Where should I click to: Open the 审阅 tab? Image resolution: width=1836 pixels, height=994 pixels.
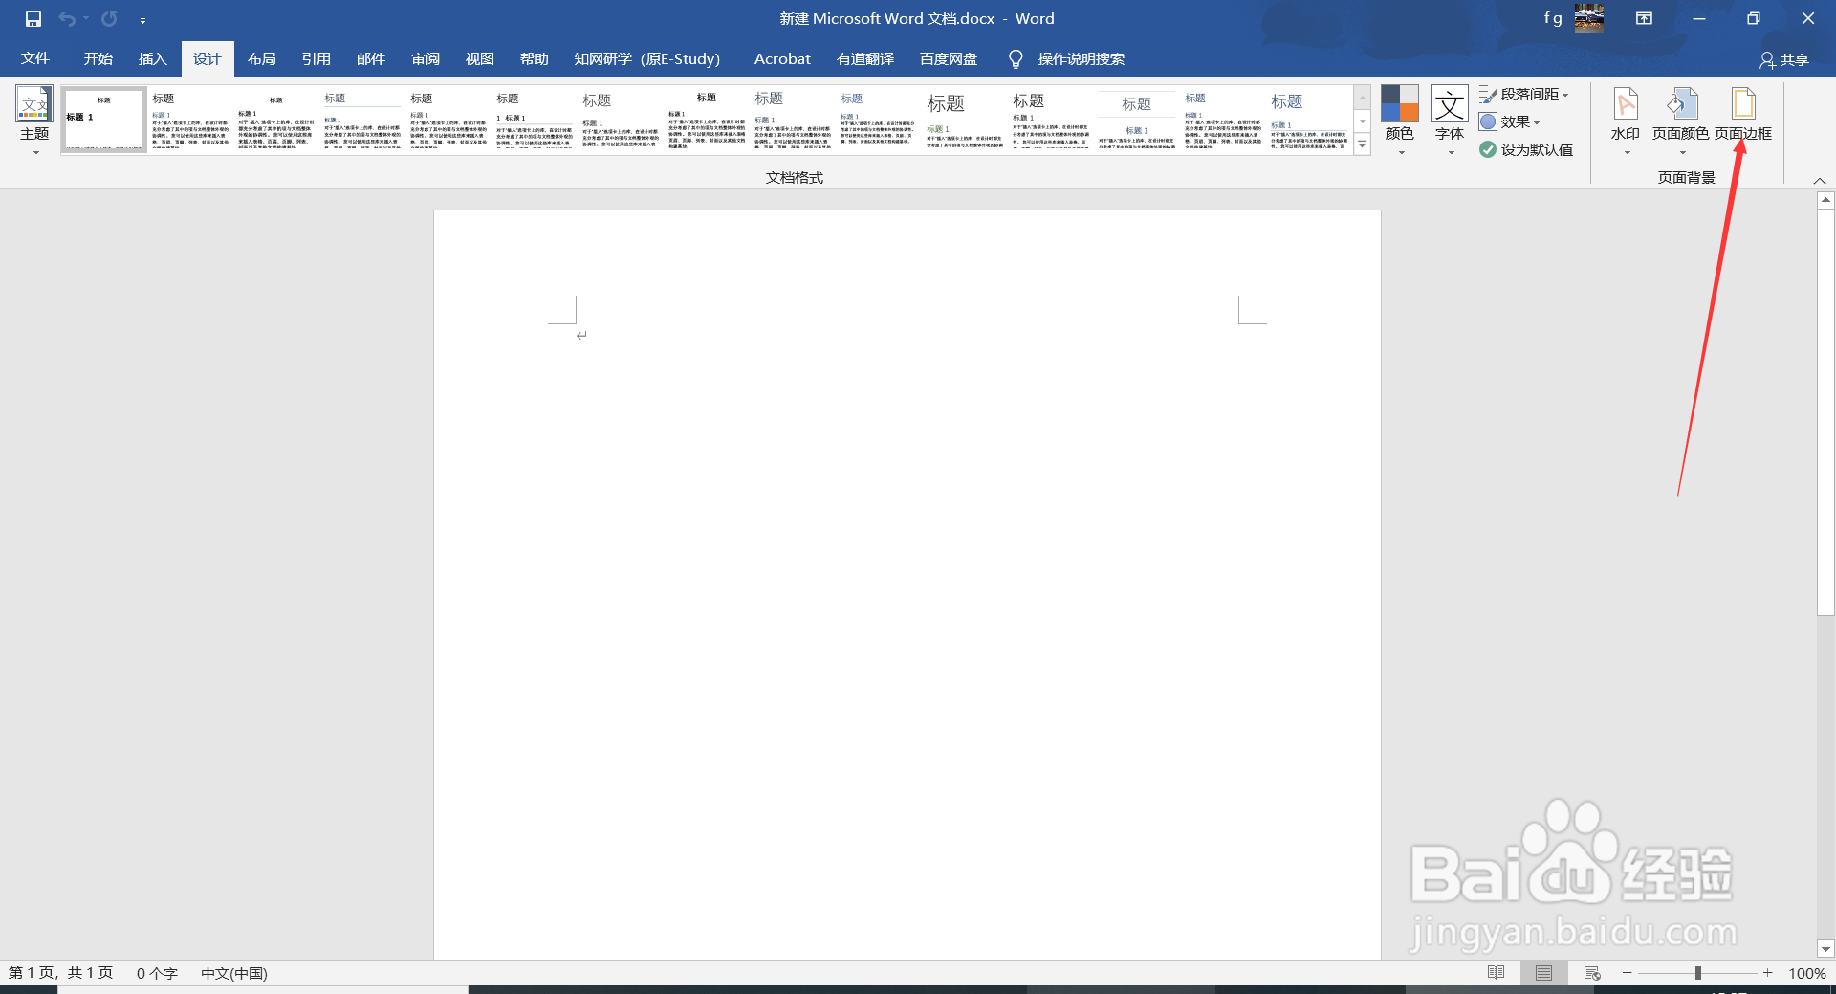(425, 59)
